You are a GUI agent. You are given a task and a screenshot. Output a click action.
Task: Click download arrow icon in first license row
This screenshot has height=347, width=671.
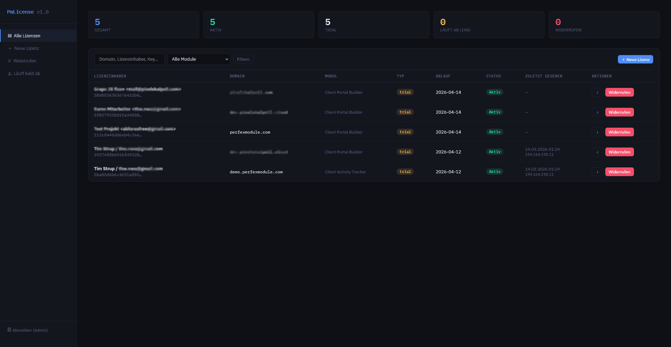[x=597, y=92]
